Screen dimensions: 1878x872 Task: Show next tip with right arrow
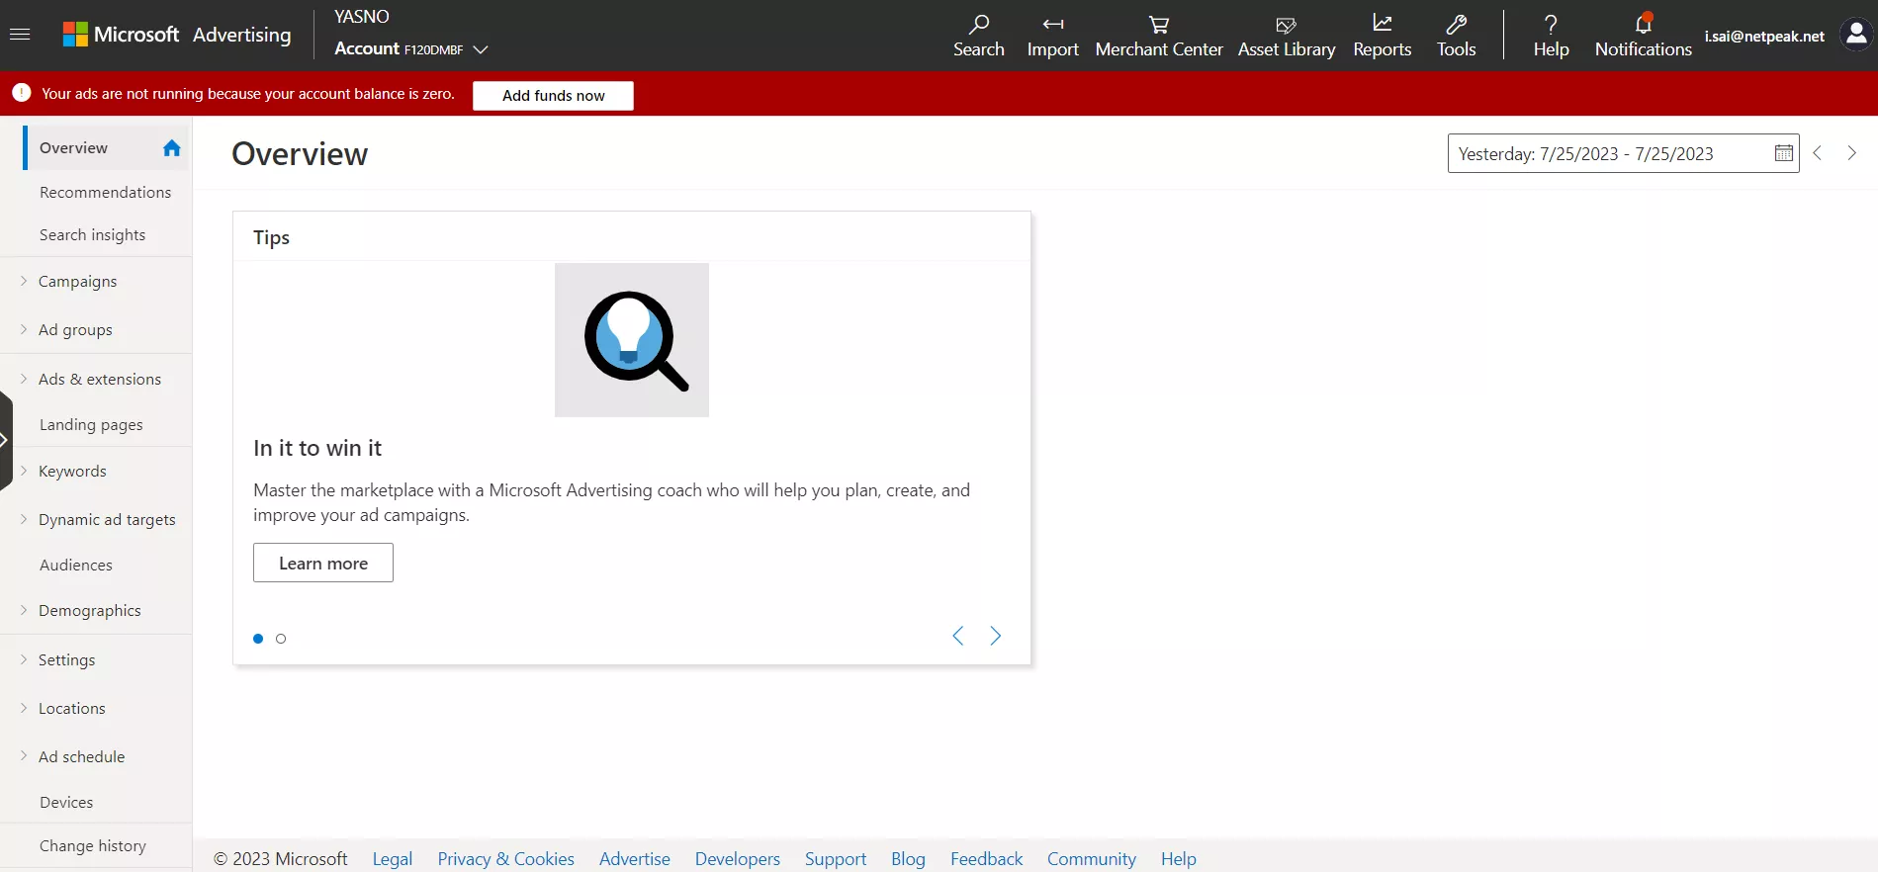(995, 636)
